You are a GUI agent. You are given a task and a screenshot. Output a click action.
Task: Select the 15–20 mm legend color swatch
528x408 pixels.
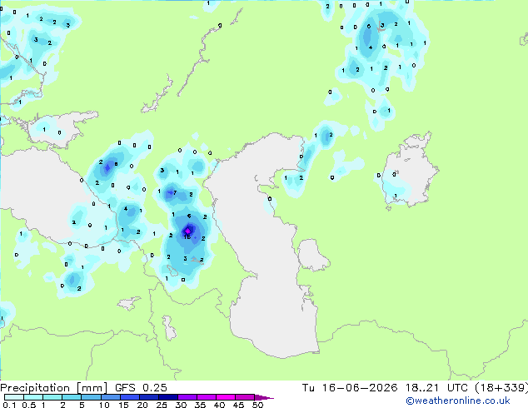pyautogui.click(x=129, y=397)
